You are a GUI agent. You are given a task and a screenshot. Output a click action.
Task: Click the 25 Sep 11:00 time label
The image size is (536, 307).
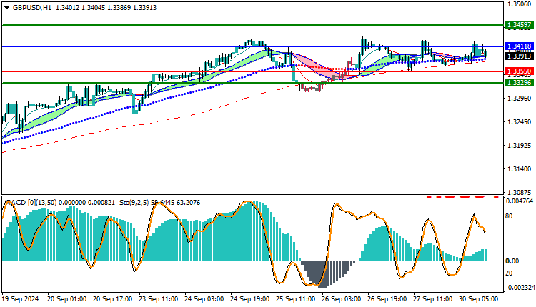point(296,299)
